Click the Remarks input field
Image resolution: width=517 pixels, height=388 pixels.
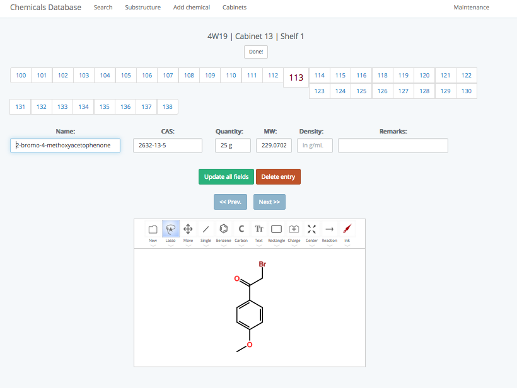click(393, 145)
